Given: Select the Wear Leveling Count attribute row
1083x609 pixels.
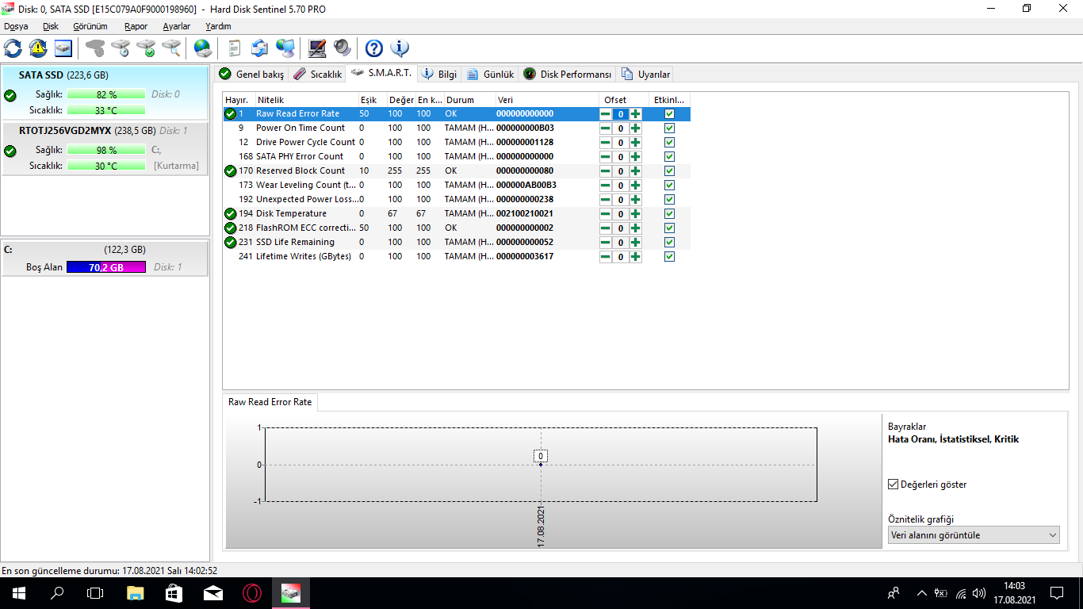Looking at the screenshot, I should point(457,186).
